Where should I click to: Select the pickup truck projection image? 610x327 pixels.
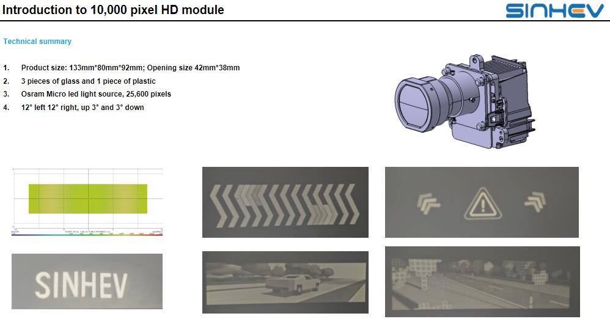(x=285, y=282)
